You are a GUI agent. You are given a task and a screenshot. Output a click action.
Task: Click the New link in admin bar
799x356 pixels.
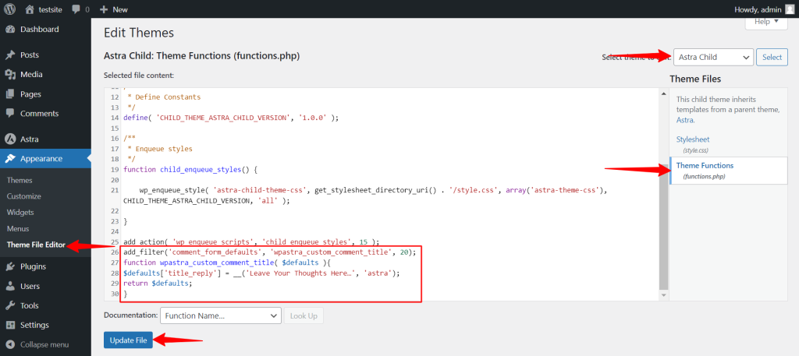click(x=120, y=9)
